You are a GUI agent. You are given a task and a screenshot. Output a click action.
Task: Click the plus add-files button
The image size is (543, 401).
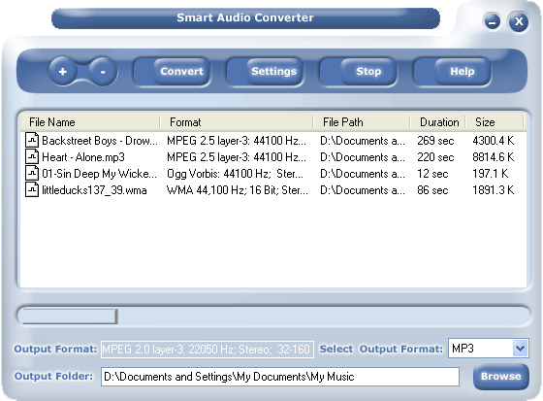tap(63, 72)
